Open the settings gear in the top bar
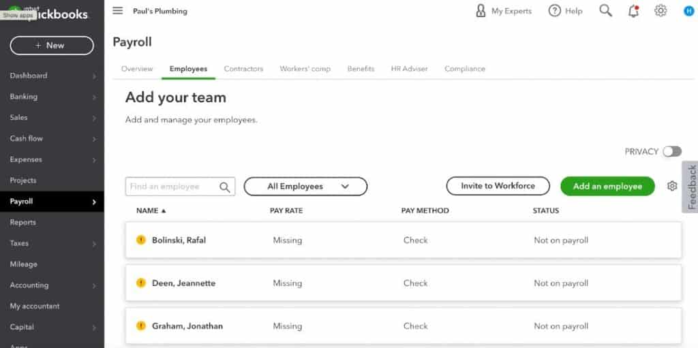This screenshot has height=348, width=698. pos(661,11)
